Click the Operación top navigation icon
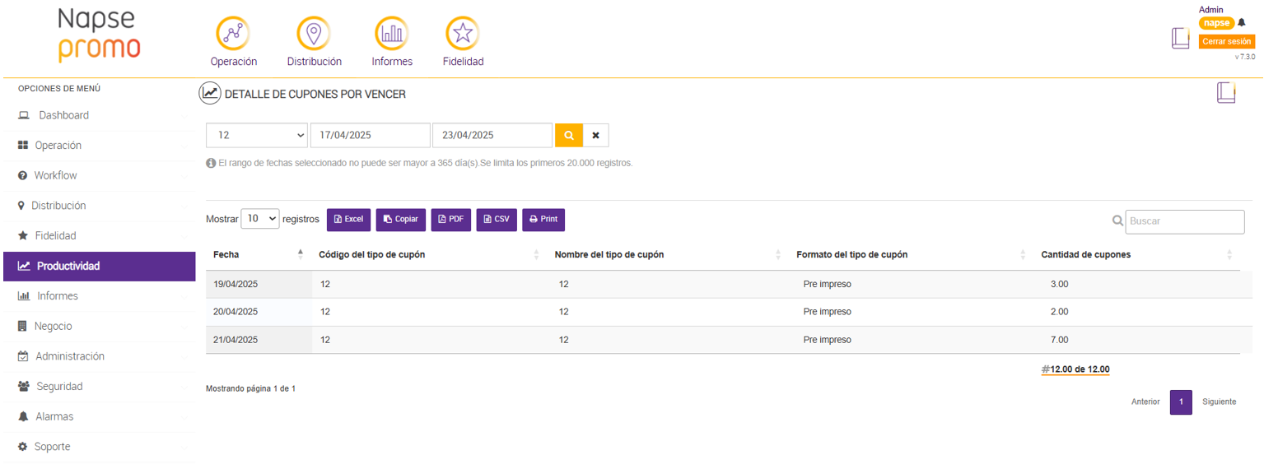 click(233, 34)
